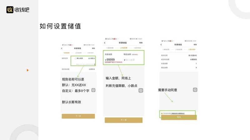Image resolution: width=250 pixels, height=140 pixels.
Task: Switch to 2.权益配置 step on the 保存 screen
Action: (x=179, y=49)
